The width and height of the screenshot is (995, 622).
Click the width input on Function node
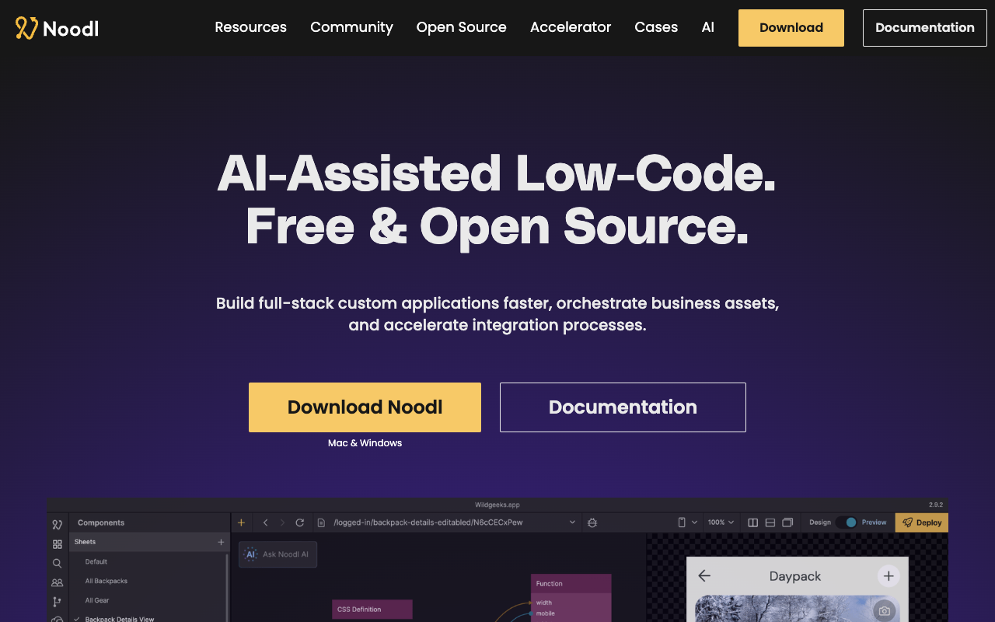click(544, 603)
